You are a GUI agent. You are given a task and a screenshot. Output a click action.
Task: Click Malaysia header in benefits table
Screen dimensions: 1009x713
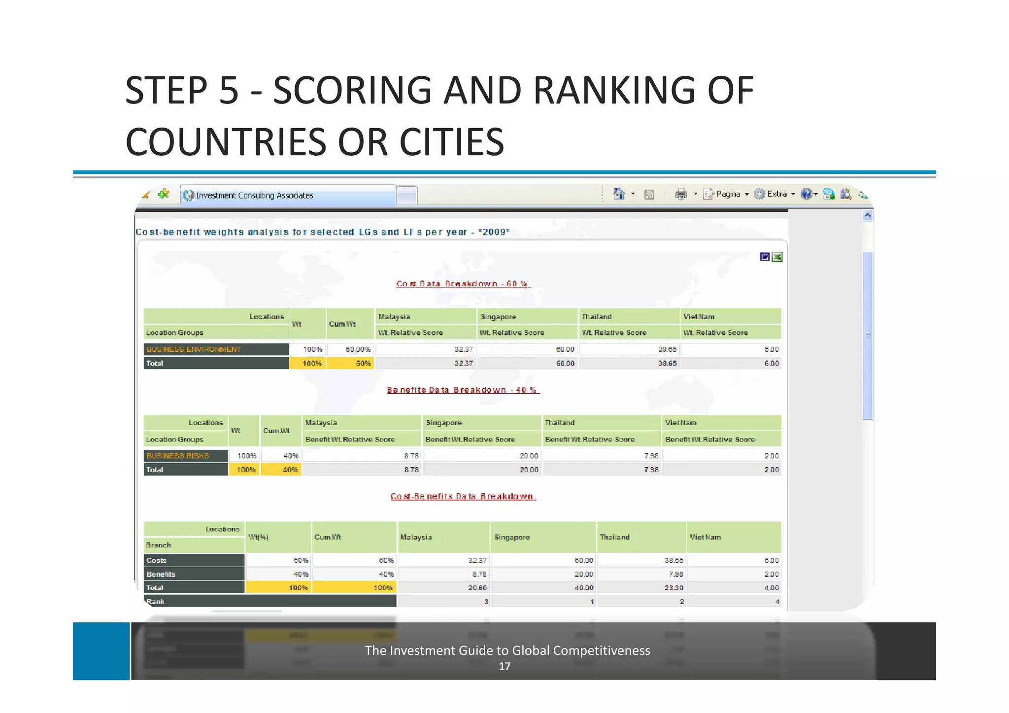coord(362,423)
